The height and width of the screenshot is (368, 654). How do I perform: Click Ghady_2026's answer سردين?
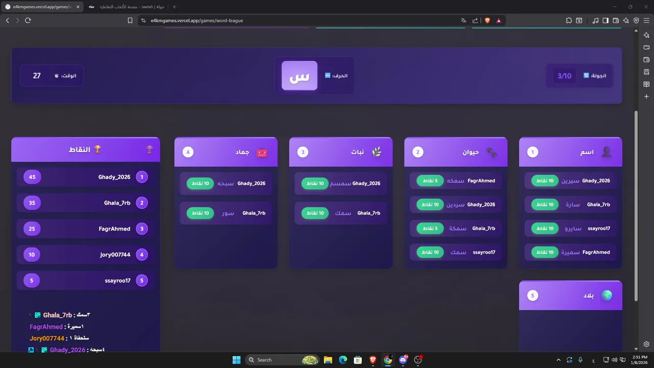tap(456, 204)
